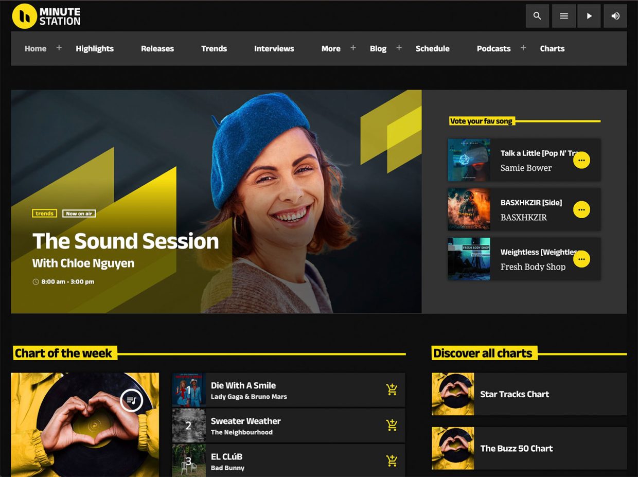Viewport: 638px width, 477px height.
Task: Expand the More submenu plus sign
Action: pyautogui.click(x=353, y=48)
